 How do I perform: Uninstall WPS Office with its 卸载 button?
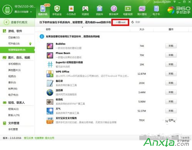171,74
